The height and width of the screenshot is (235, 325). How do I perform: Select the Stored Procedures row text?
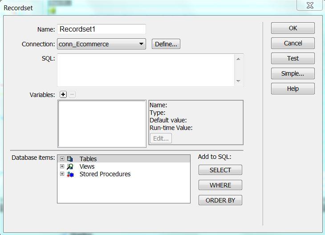point(105,174)
